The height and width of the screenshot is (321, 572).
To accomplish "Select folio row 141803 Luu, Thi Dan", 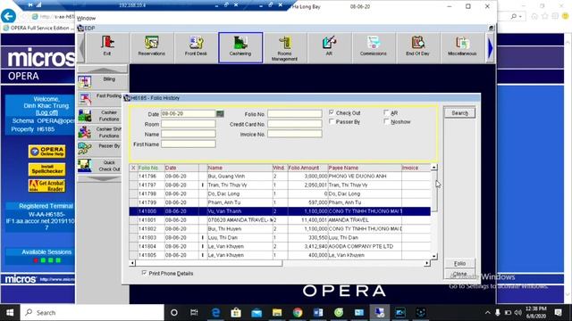I will [280, 237].
